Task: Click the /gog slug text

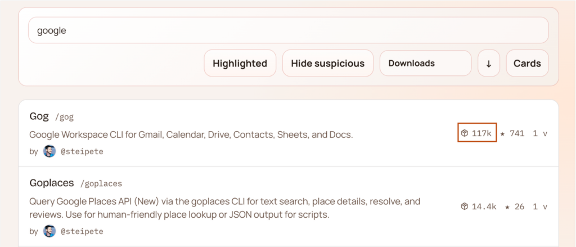Action: coord(64,117)
